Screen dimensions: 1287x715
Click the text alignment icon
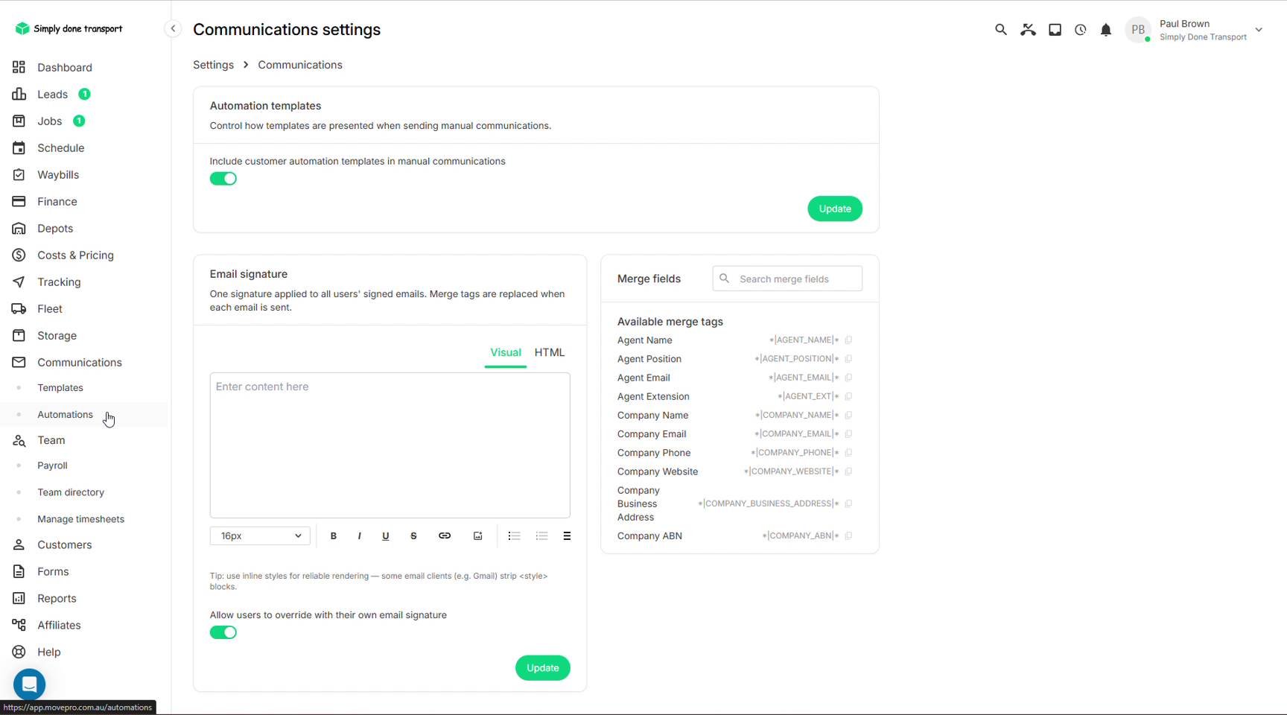[567, 536]
